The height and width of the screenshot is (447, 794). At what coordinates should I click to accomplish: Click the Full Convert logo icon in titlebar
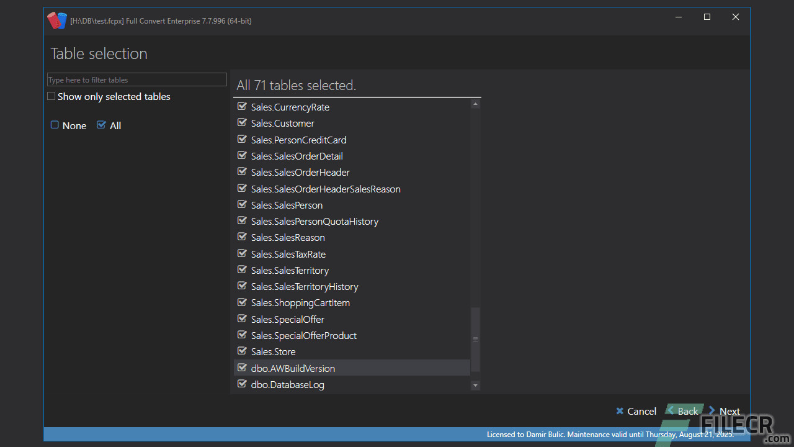[58, 20]
